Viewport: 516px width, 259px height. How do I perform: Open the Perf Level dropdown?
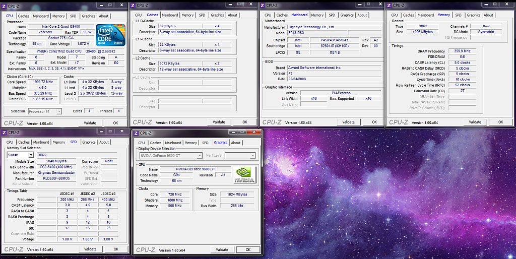(240, 155)
